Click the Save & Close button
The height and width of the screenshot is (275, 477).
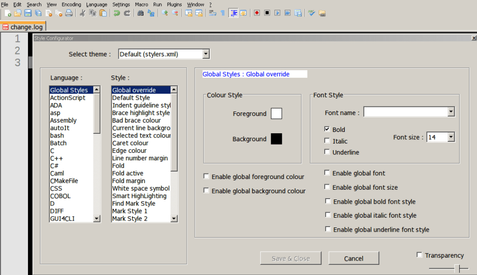click(290, 258)
